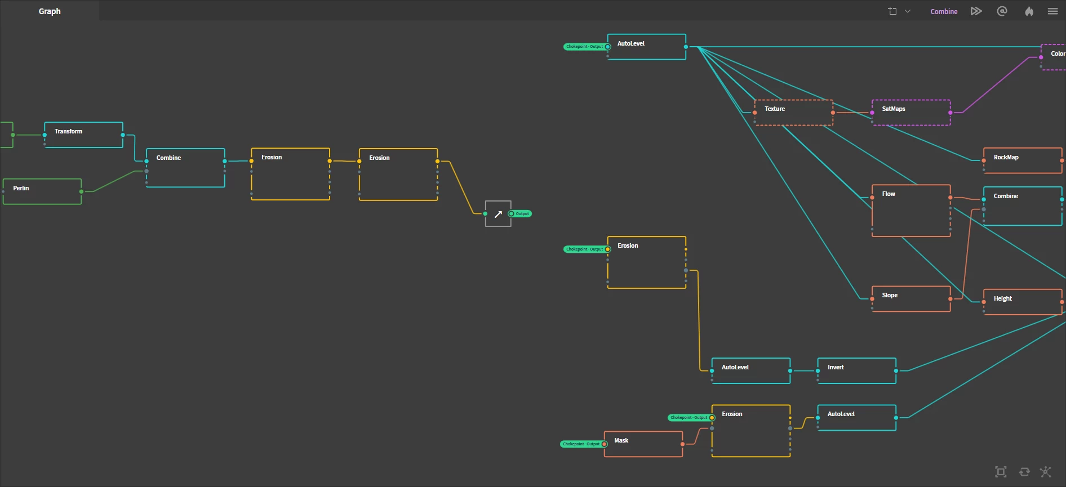Screen dimensions: 1066x487
Task: Click the portal node with arrow icon
Action: (498, 214)
